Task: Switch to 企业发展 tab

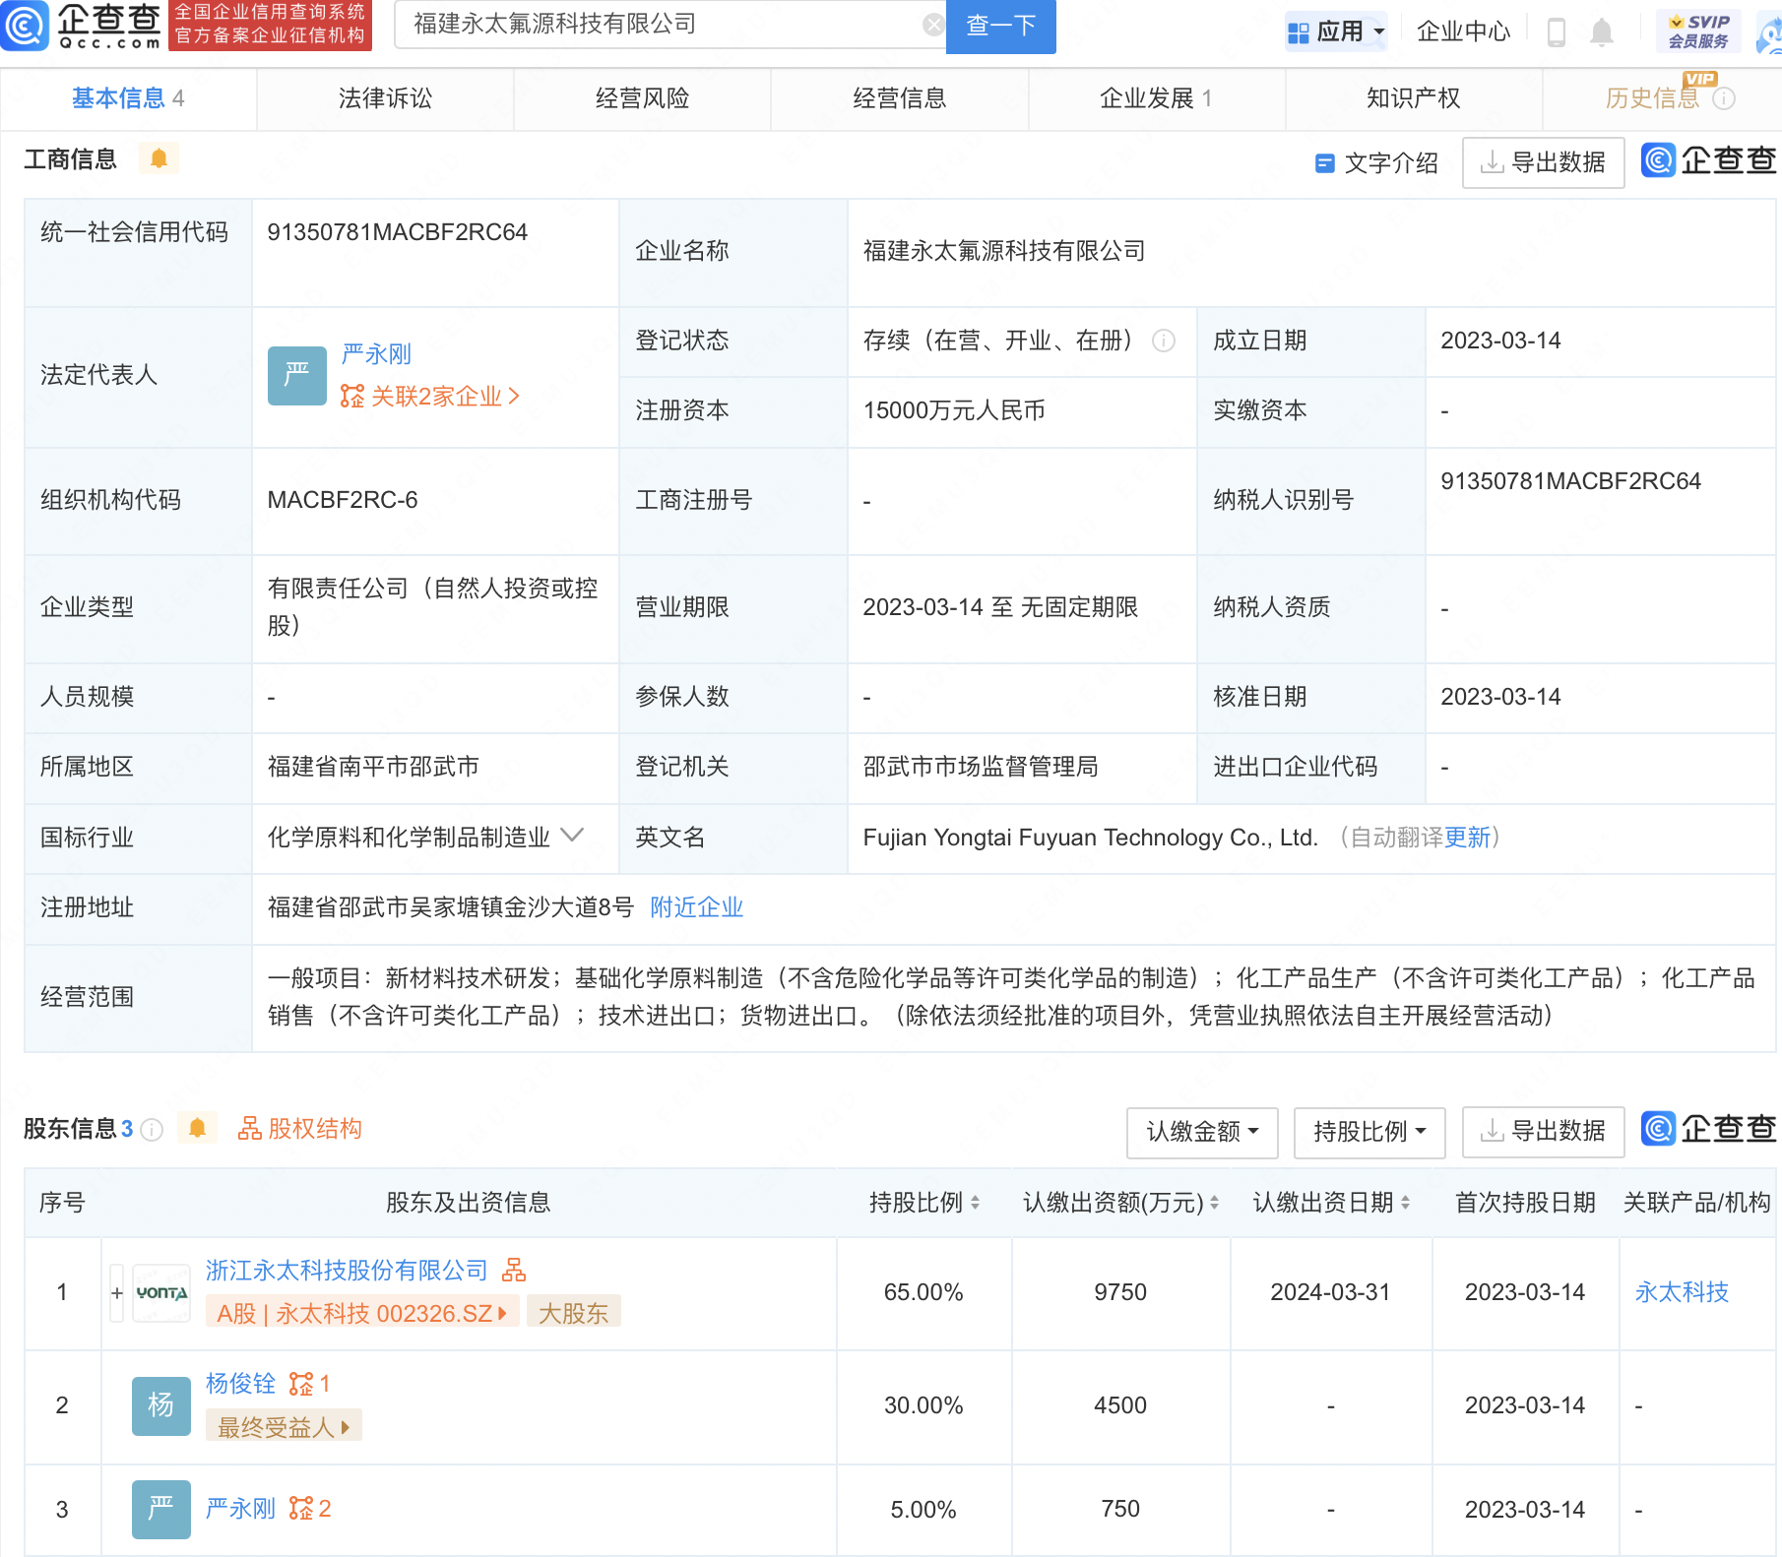Action: [1156, 98]
